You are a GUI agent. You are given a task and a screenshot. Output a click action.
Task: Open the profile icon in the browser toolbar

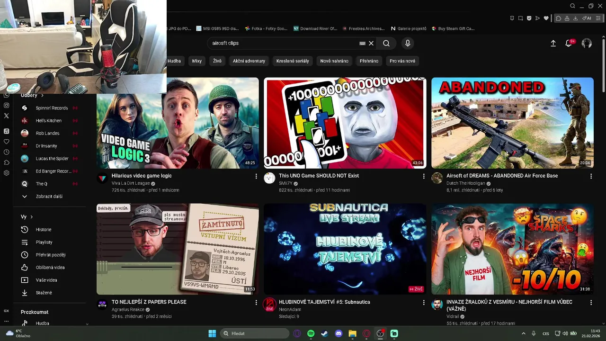tap(567, 18)
